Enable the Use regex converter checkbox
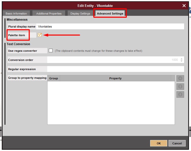The width and height of the screenshot is (191, 151). (51, 51)
